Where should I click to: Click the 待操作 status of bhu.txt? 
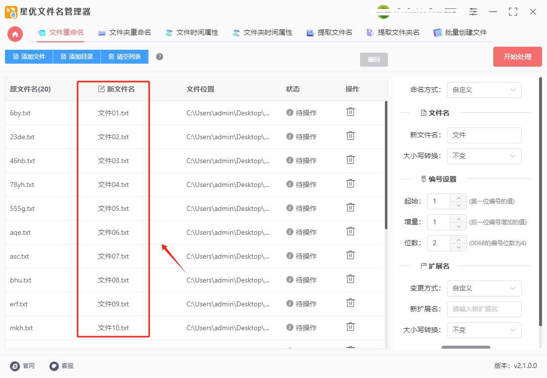306,280
